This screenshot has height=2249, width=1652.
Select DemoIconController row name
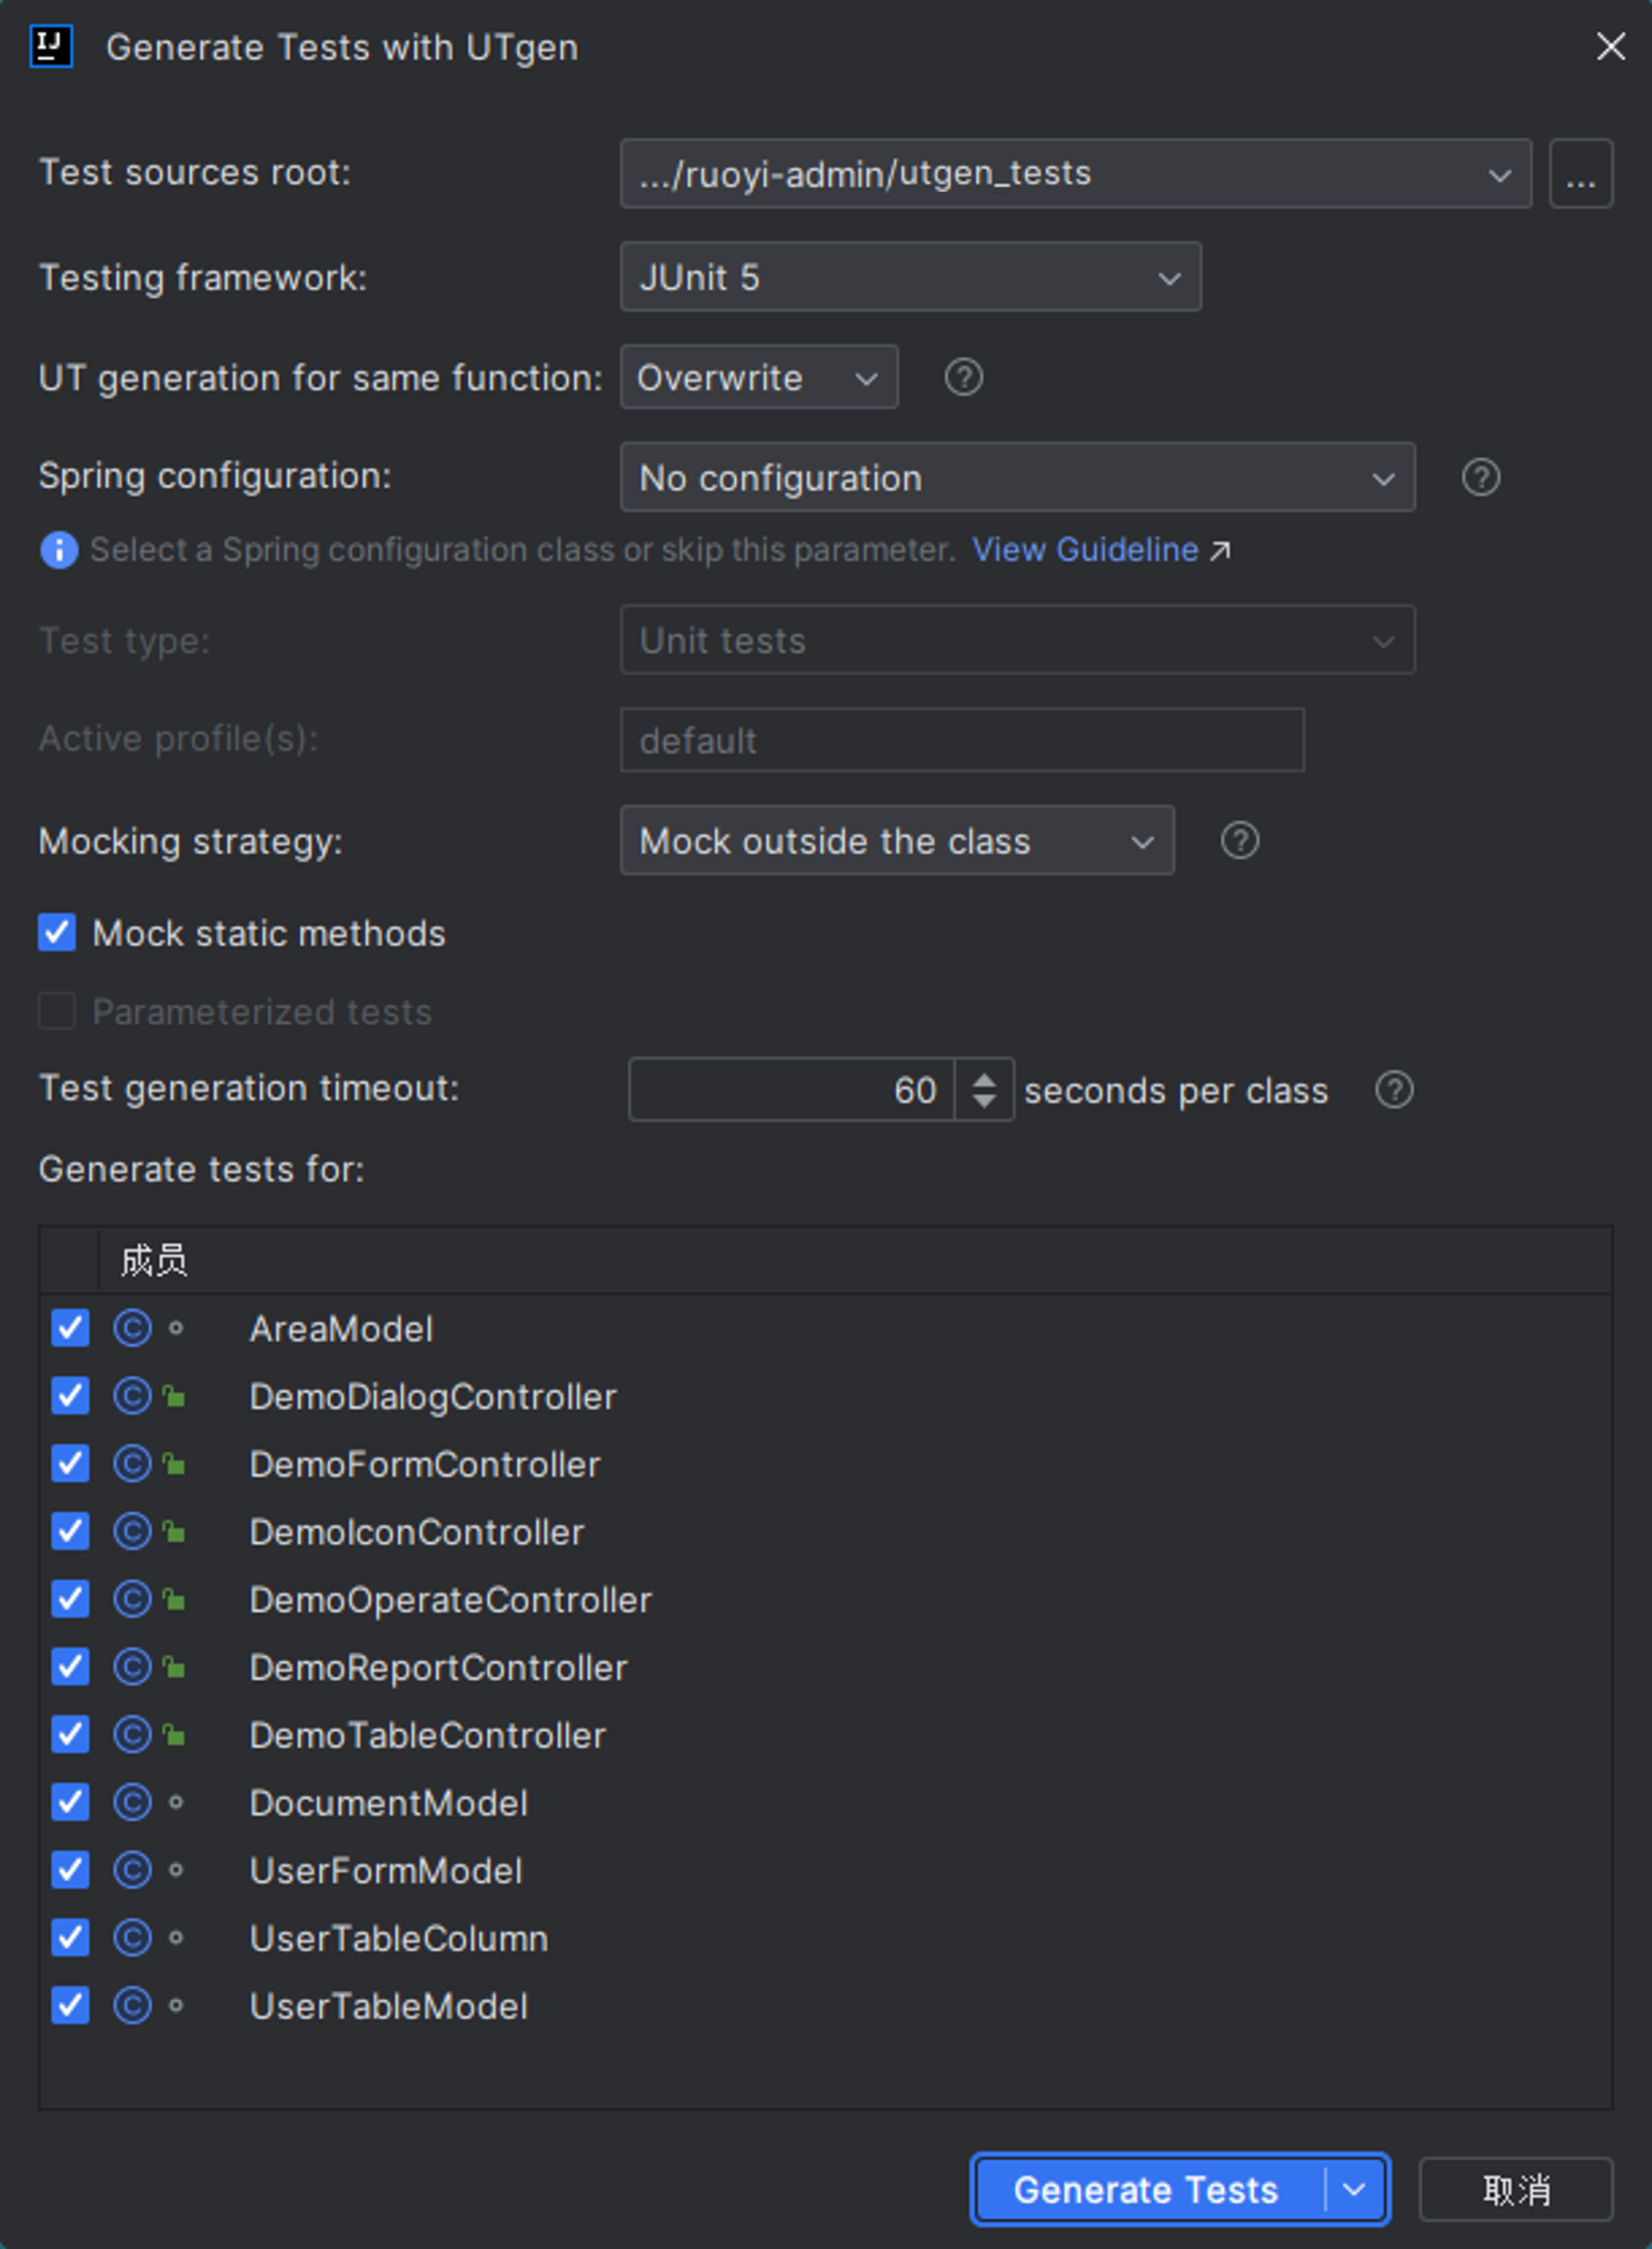(x=416, y=1532)
